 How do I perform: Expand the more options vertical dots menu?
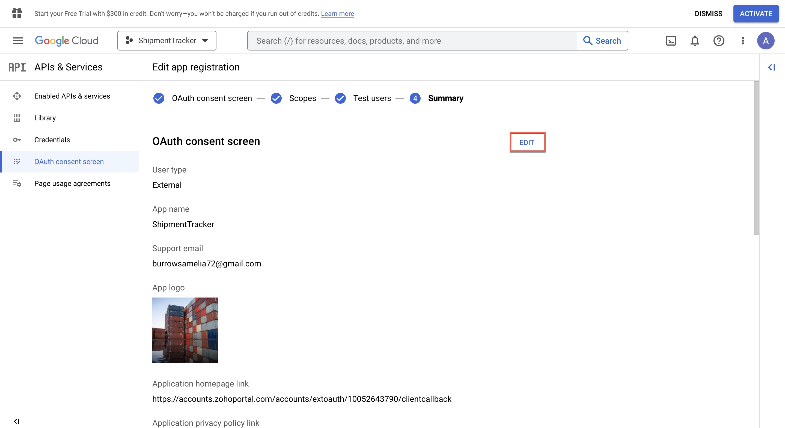coord(742,40)
